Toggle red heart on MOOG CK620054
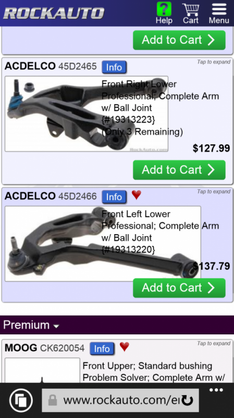Image resolution: width=234 pixels, height=418 pixels. click(125, 346)
